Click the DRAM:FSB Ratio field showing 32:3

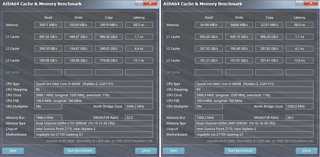(139, 118)
